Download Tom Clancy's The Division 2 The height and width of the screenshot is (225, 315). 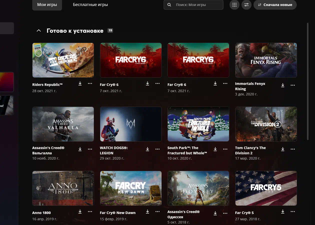click(283, 149)
